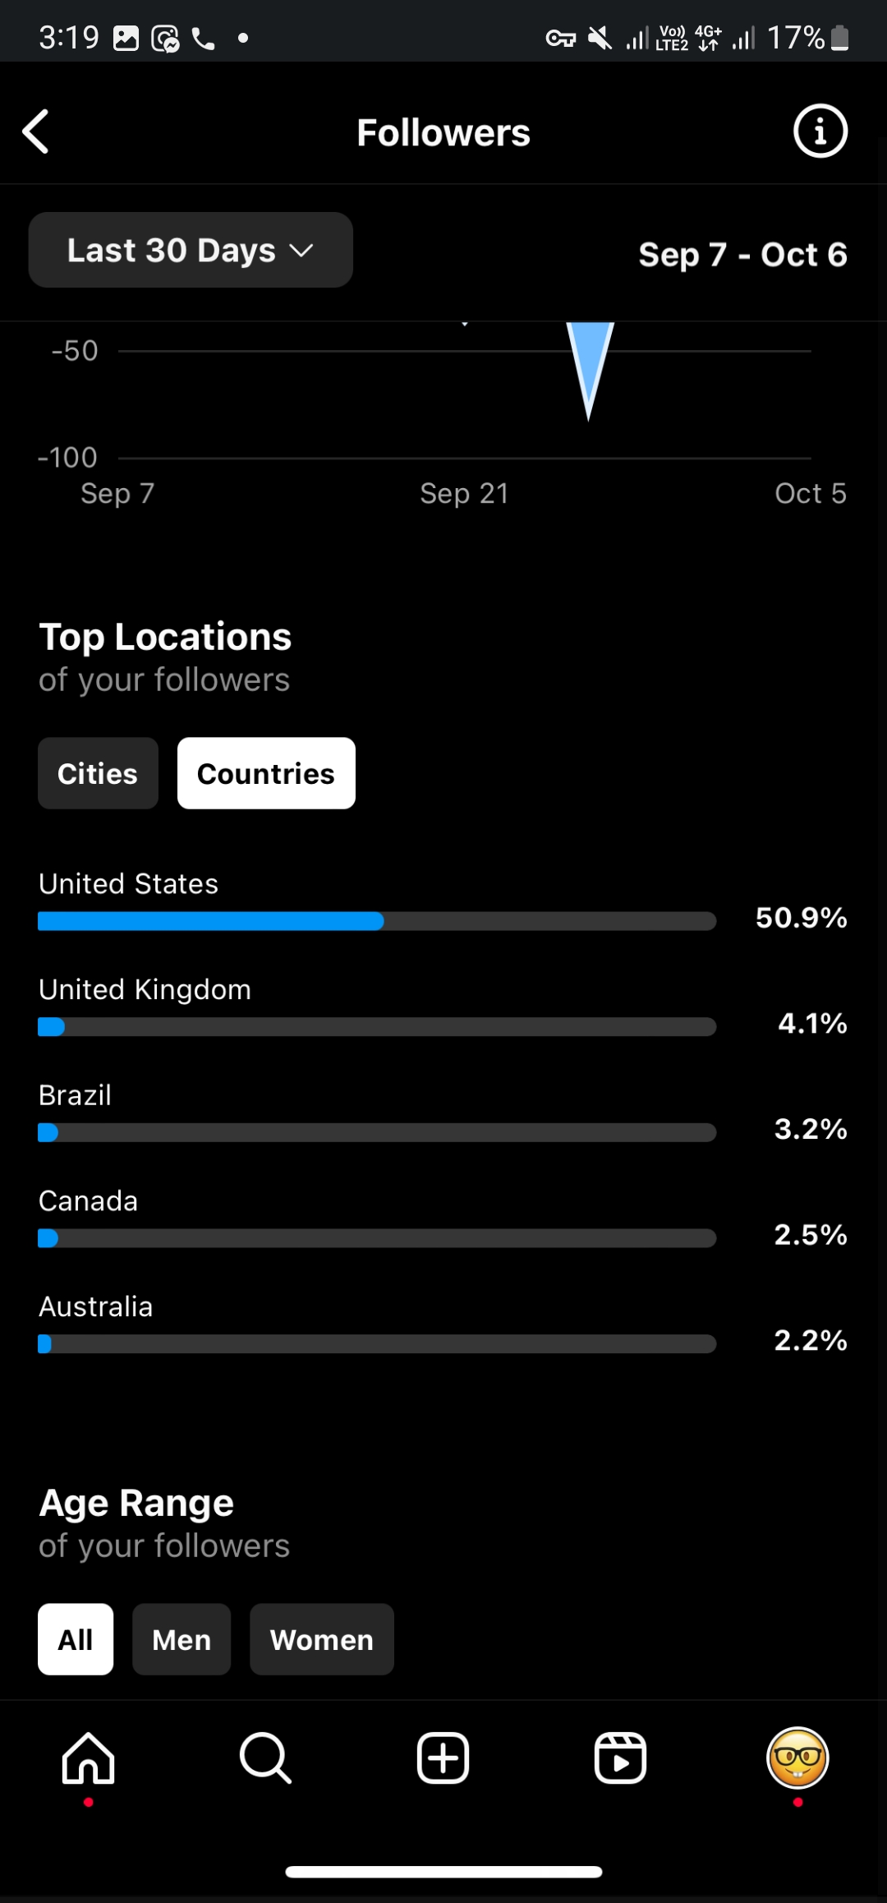The width and height of the screenshot is (887, 1903).
Task: Tap the United Kingdom percentage bar
Action: click(376, 1027)
